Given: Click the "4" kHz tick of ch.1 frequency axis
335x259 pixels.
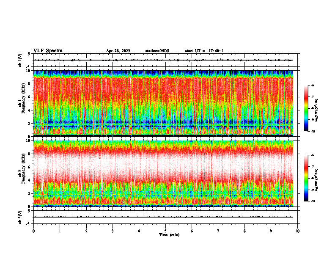Looking at the screenshot, I should click(x=29, y=110).
